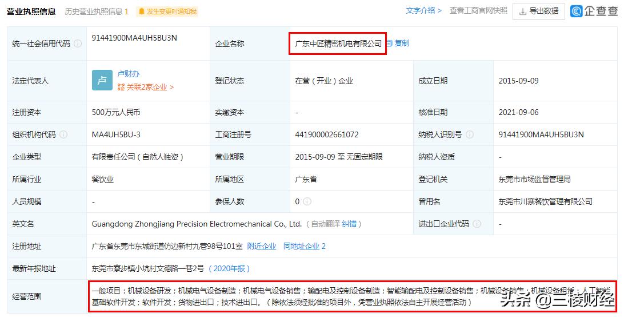The width and height of the screenshot is (624, 317).
Task: Click the 企查查 logo
Action: point(594,11)
